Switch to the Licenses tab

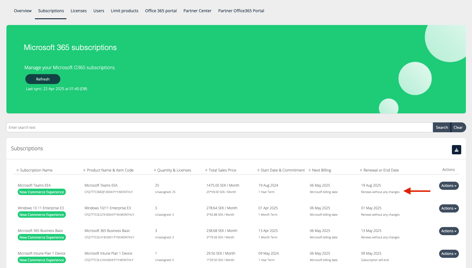click(x=79, y=11)
